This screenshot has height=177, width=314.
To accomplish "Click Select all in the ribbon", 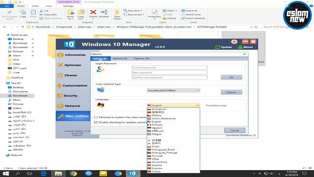I will pos(189,11).
